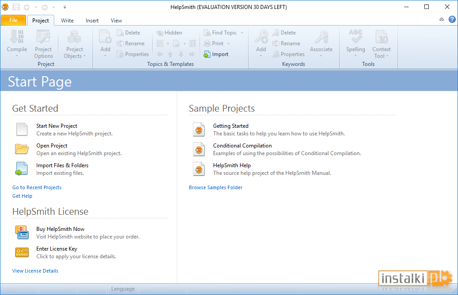Click Add keyword icon in Keywords group
The width and height of the screenshot is (458, 295).
(261, 37)
